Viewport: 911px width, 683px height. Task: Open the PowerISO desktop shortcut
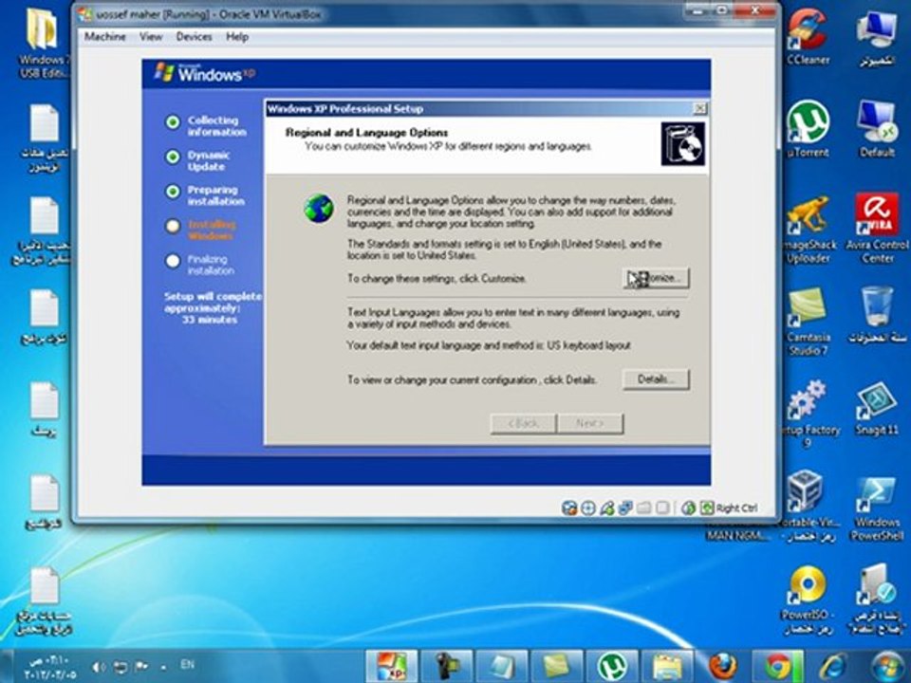click(808, 600)
